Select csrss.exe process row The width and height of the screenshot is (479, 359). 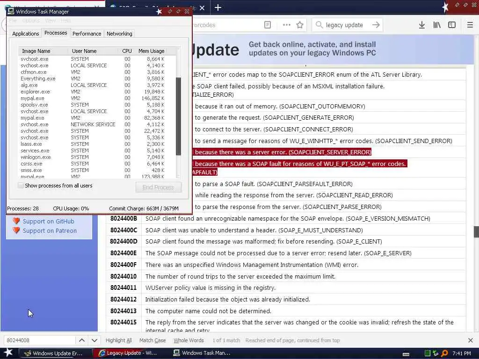point(93,164)
